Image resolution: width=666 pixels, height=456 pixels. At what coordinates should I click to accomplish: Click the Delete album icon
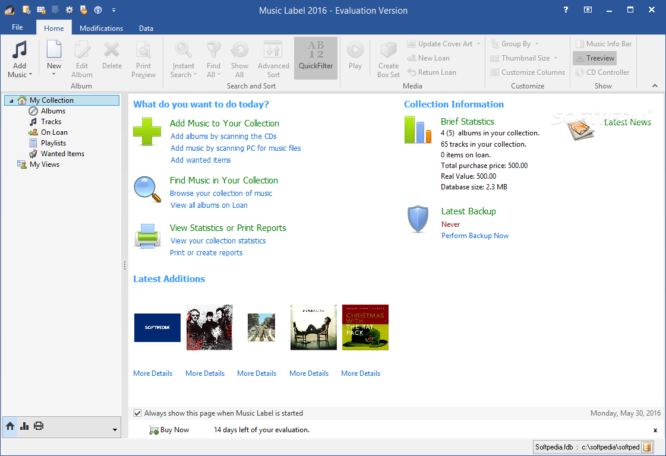(112, 50)
